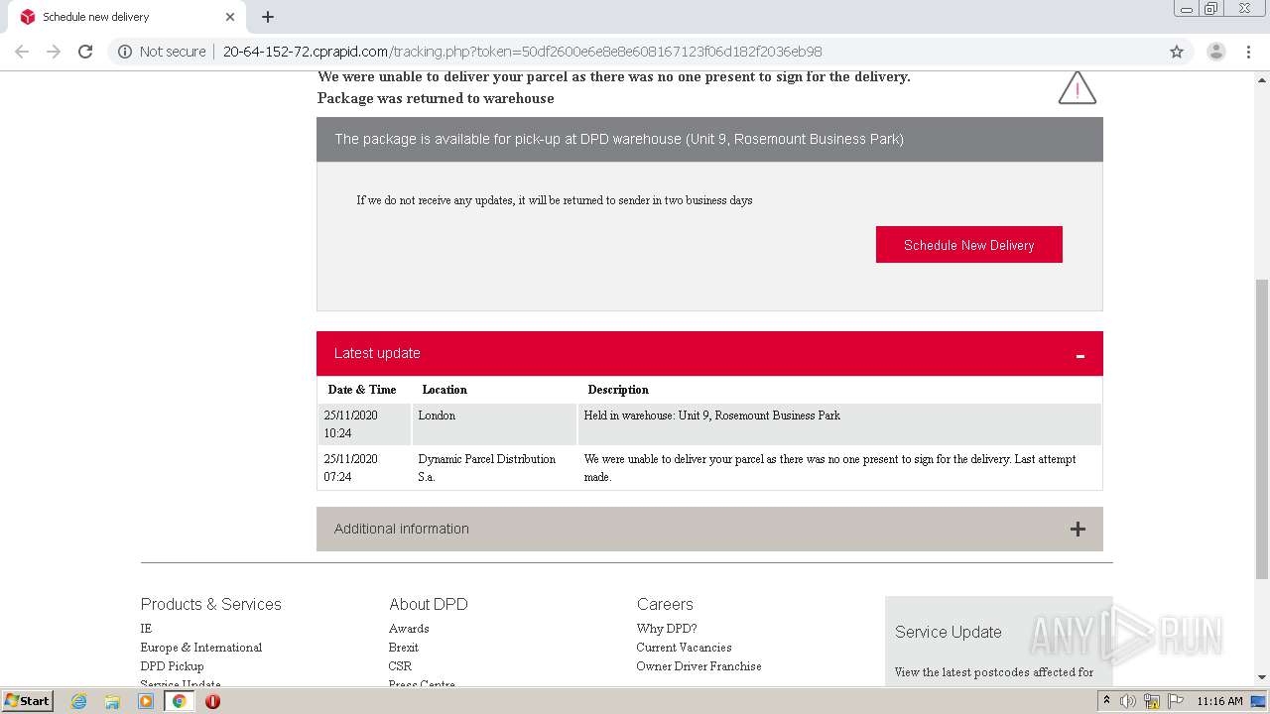Click the scrollbar down arrow
The image size is (1270, 714).
(1261, 677)
